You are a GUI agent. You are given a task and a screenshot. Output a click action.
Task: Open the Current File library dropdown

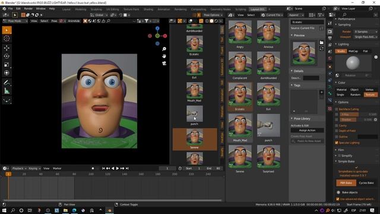point(272,15)
